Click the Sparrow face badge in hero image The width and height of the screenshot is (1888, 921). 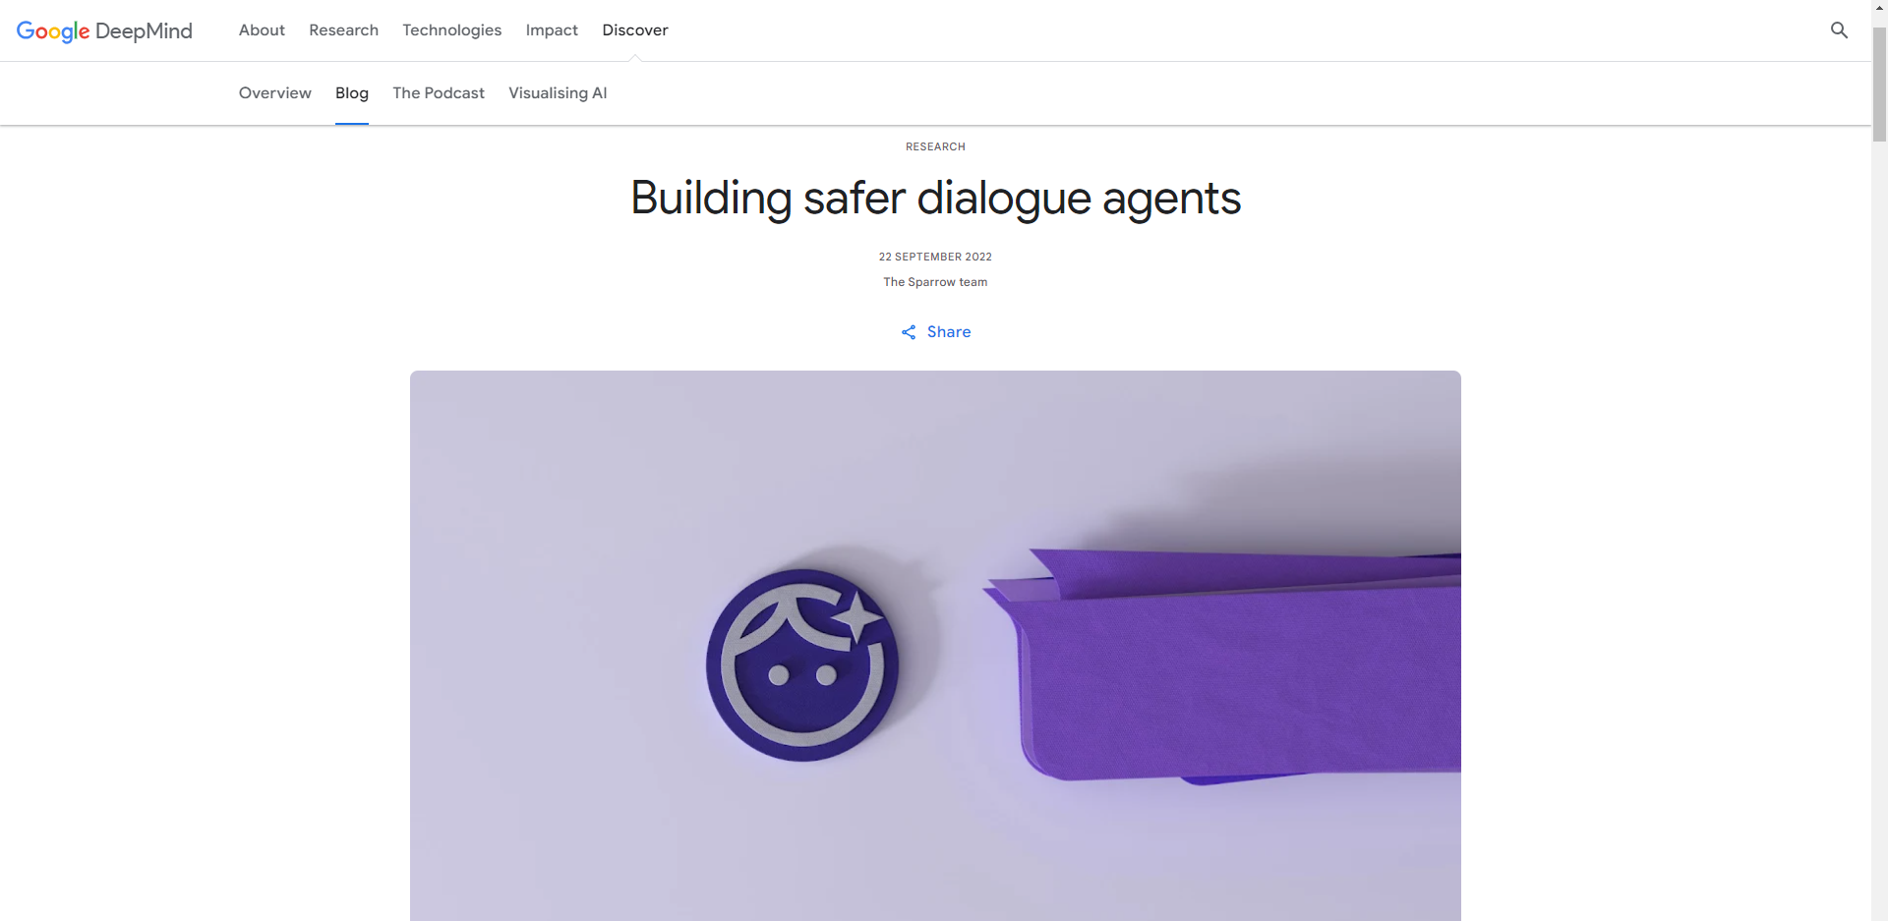tap(802, 664)
